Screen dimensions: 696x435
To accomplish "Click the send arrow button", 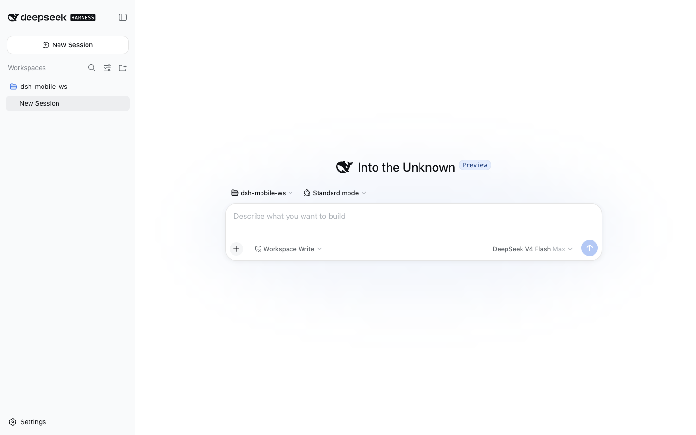I will pos(590,248).
